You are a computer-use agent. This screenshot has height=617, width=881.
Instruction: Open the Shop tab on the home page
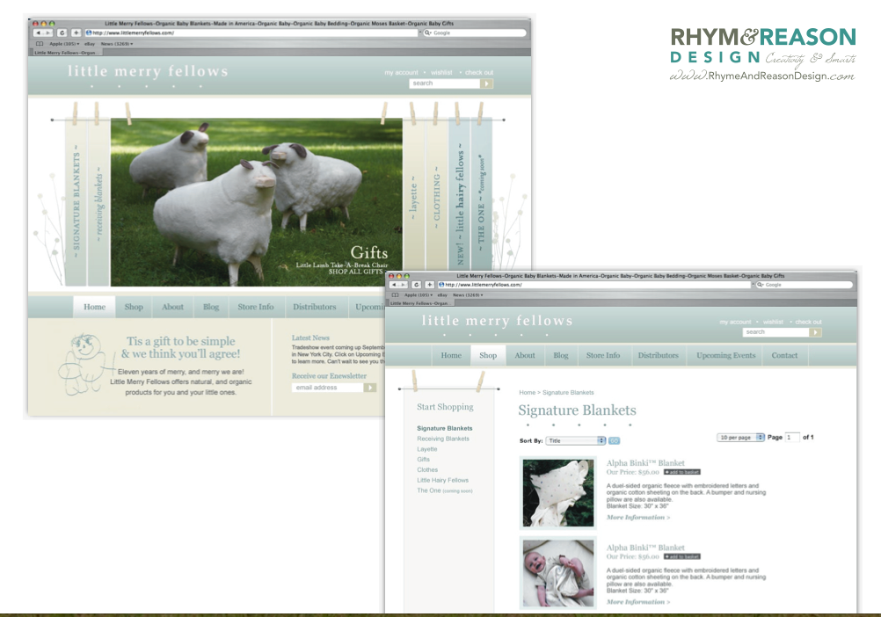click(134, 307)
